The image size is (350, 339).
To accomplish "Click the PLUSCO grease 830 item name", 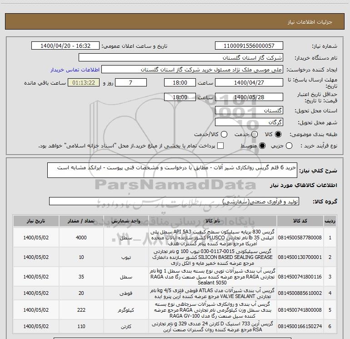I will (x=212, y=238).
